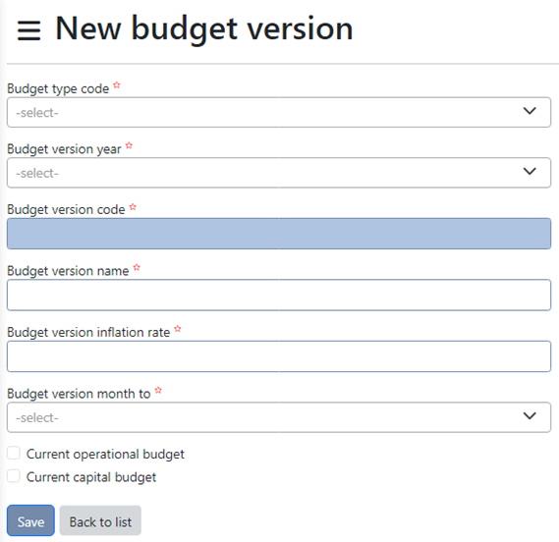Open the Budget type code select box
Image resolution: width=559 pixels, height=542 pixels.
click(279, 112)
